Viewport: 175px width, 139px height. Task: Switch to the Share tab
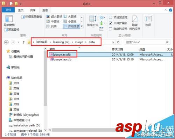(33, 10)
